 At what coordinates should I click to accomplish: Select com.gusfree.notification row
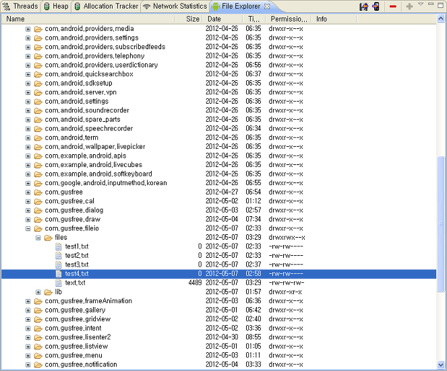219,365
